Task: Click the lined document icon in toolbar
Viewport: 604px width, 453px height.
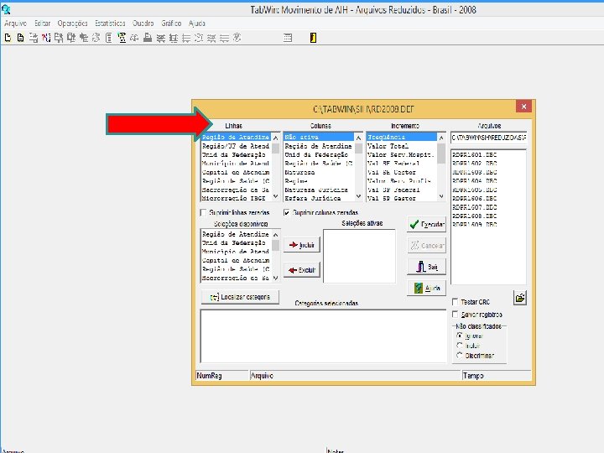Action: click(20, 38)
